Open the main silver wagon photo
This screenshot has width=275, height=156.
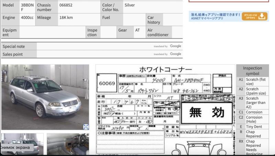point(45,97)
